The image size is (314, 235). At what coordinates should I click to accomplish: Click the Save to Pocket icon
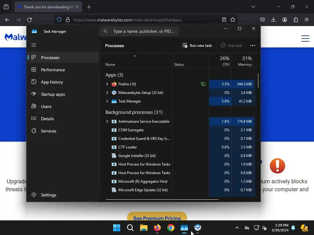click(262, 20)
